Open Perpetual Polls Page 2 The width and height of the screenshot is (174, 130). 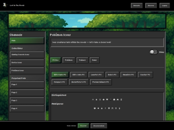[x=27, y=92]
